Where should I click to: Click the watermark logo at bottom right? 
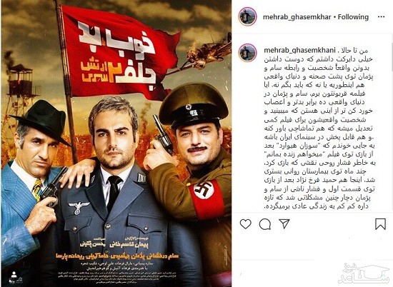(364, 276)
